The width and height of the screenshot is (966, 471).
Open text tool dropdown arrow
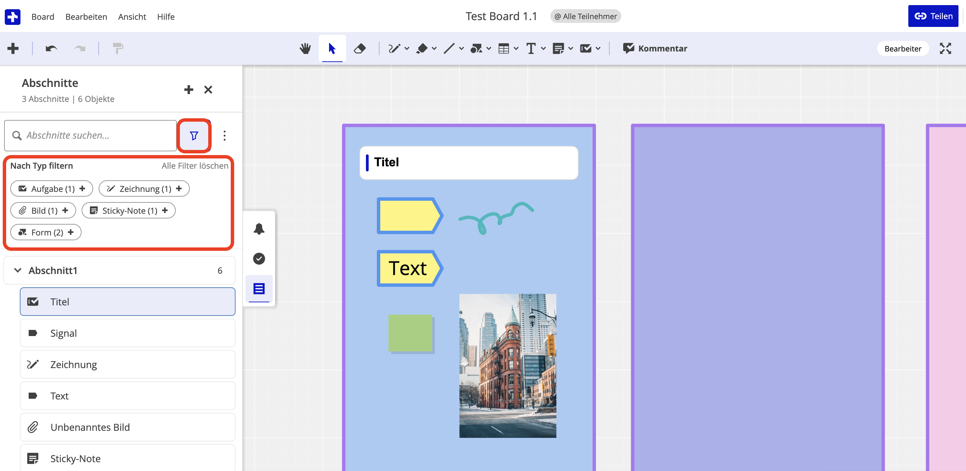click(543, 48)
